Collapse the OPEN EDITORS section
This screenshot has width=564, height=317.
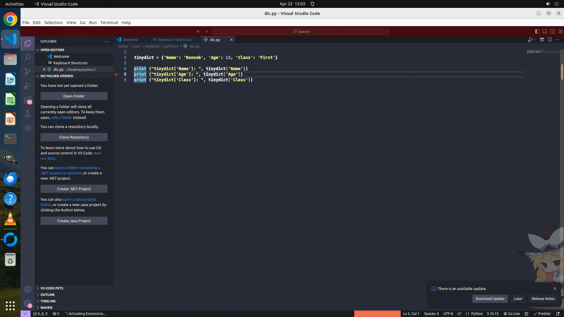click(52, 50)
